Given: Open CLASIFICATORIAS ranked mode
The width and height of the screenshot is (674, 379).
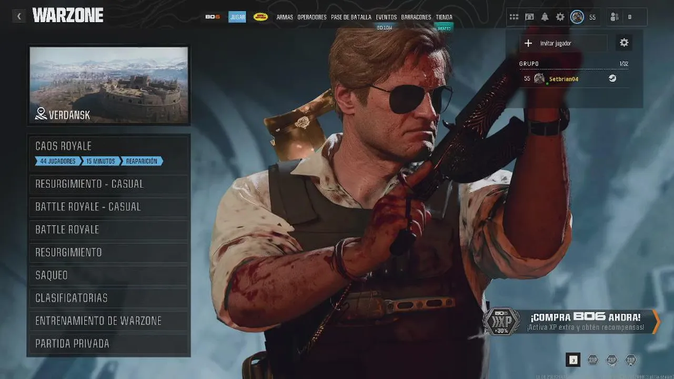Looking at the screenshot, I should 109,298.
